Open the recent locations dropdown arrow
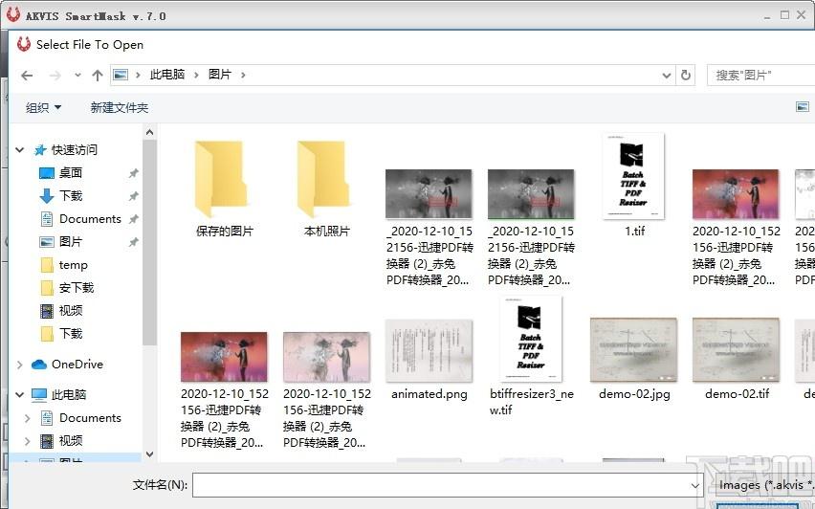The height and width of the screenshot is (509, 815). 77,76
